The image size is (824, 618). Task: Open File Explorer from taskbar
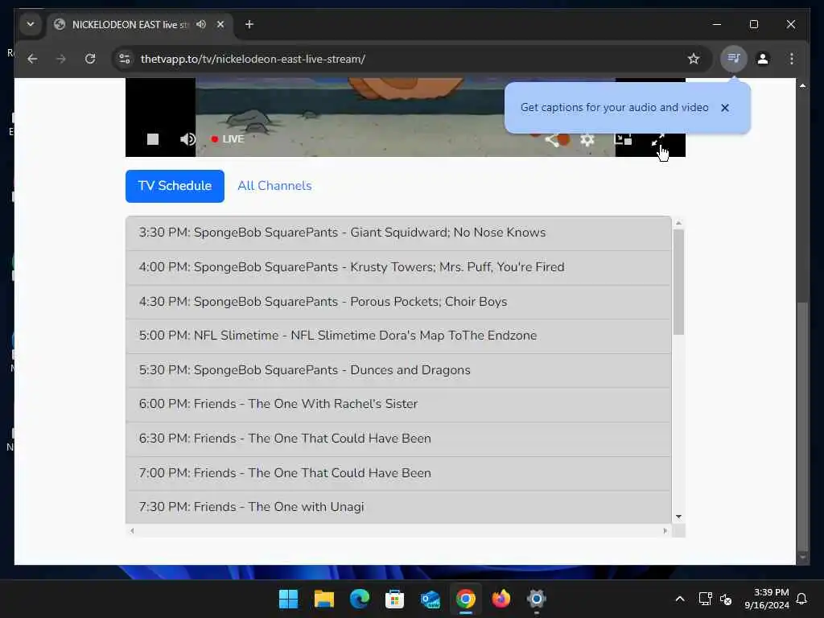click(323, 599)
